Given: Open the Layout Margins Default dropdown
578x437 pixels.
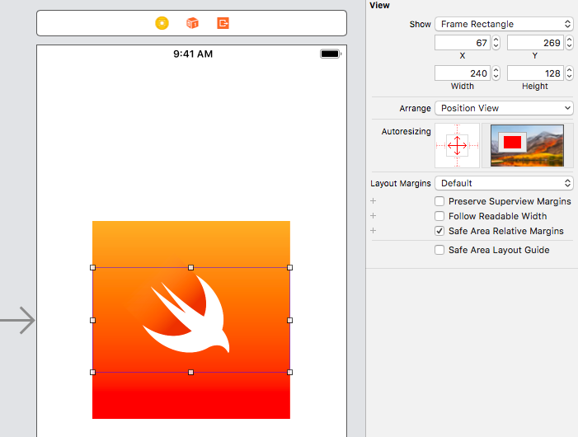Looking at the screenshot, I should pyautogui.click(x=504, y=183).
